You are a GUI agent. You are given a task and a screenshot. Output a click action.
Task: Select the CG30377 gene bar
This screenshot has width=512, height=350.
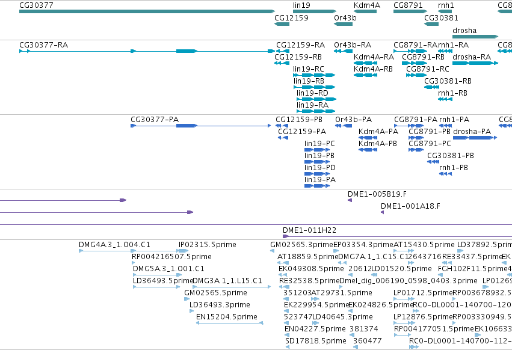147,11
